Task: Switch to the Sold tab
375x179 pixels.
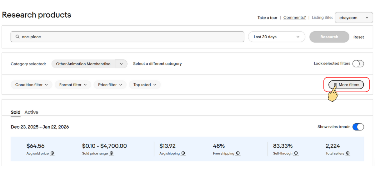Action: pos(16,112)
